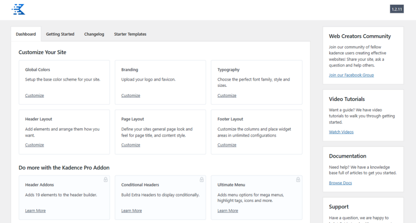Click the Video Tutorials heading

(347, 99)
